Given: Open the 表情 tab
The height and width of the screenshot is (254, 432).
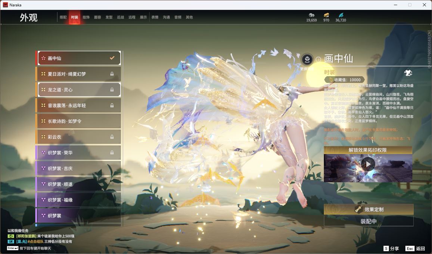Looking at the screenshot, I should pos(155,17).
